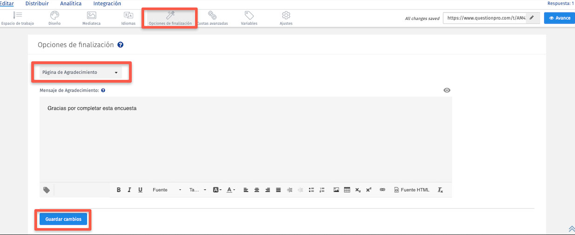This screenshot has width=575, height=235.
Task: Open the Diseño tab
Action: pos(54,19)
